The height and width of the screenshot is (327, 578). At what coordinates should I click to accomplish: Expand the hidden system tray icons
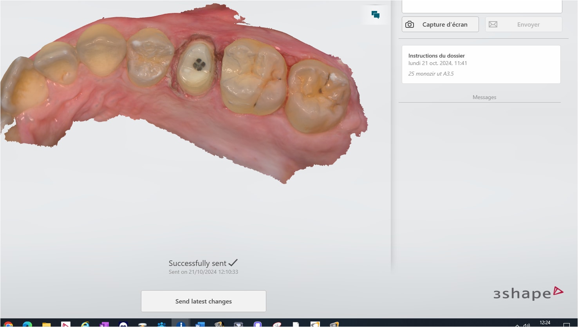[517, 325]
